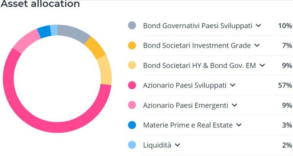Click the orange Investment Grade legend dot
The height and width of the screenshot is (156, 293).
tap(132, 46)
